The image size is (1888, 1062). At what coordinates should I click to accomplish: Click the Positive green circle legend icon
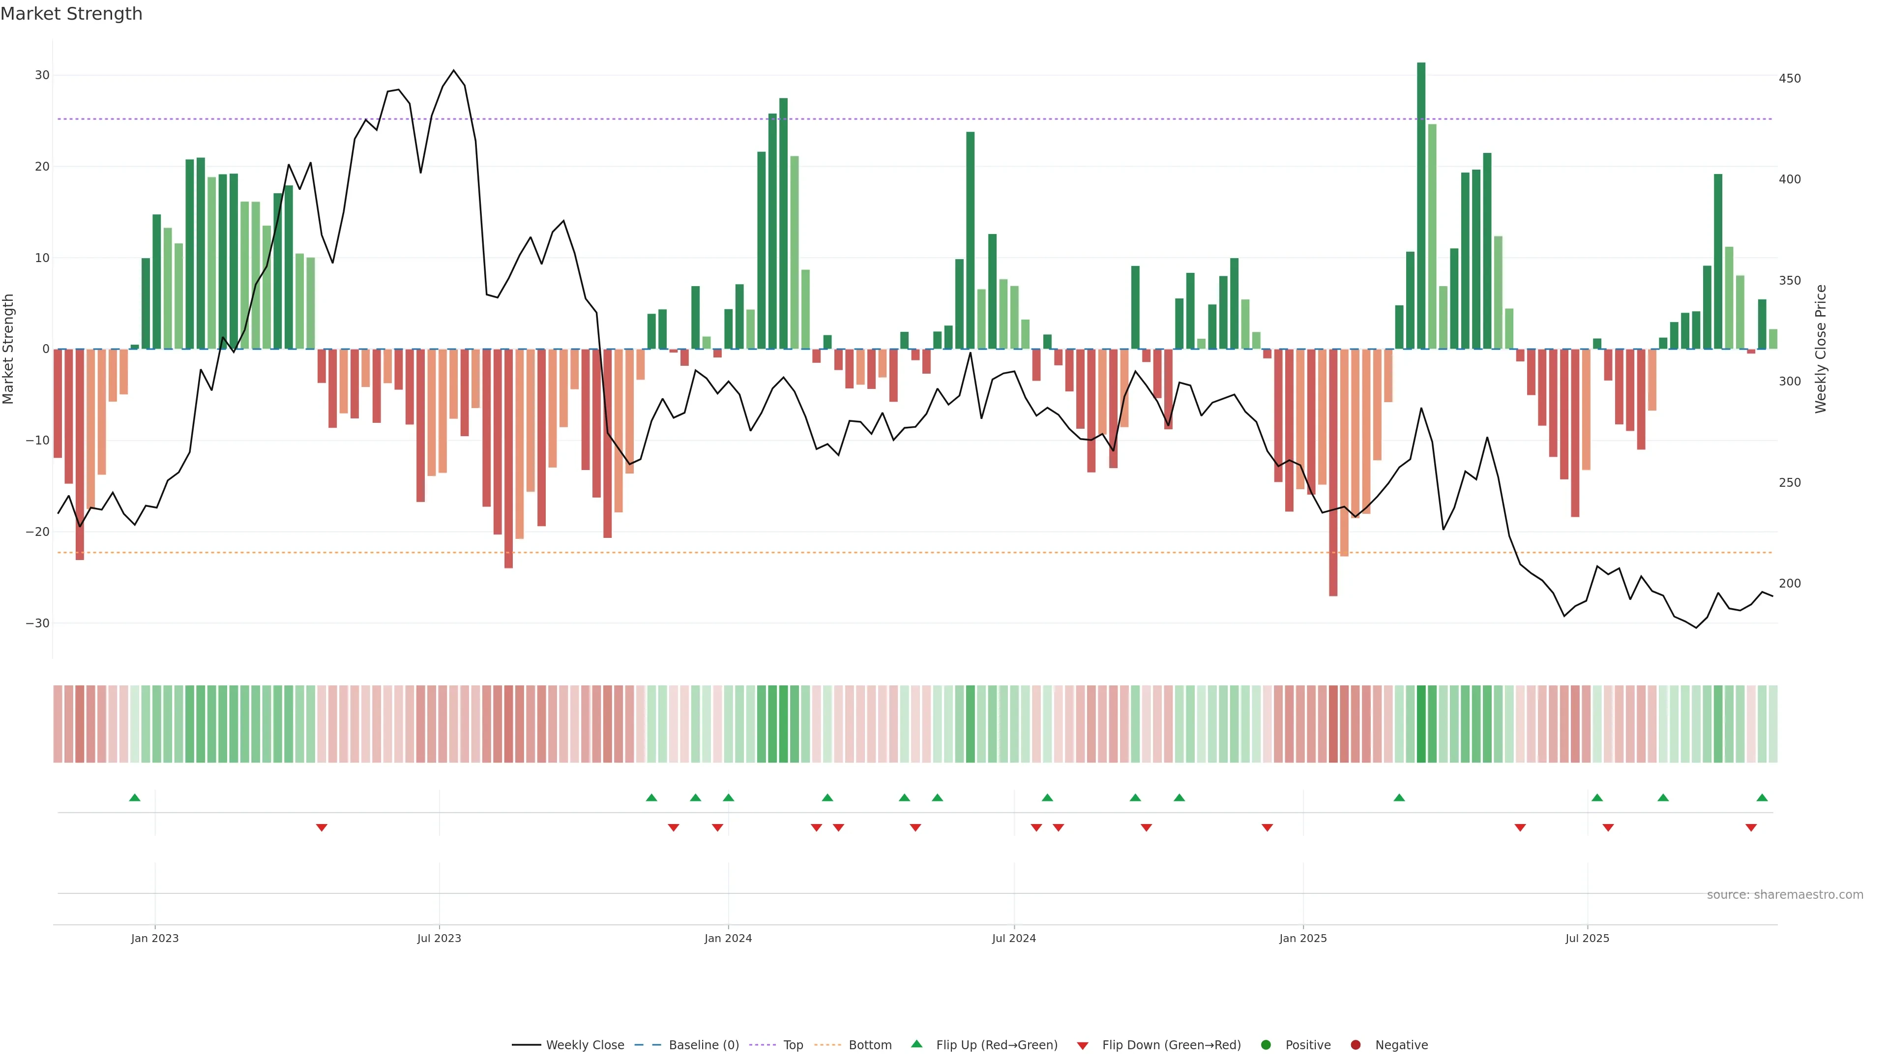pyautogui.click(x=1266, y=1045)
